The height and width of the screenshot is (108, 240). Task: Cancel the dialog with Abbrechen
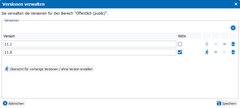point(14,104)
